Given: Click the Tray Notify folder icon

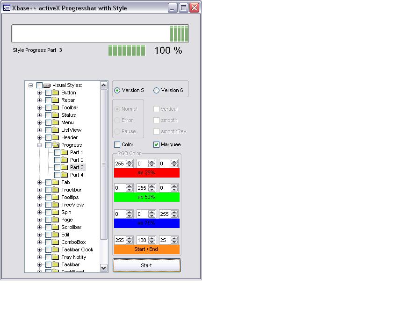Looking at the screenshot, I should 56,257.
